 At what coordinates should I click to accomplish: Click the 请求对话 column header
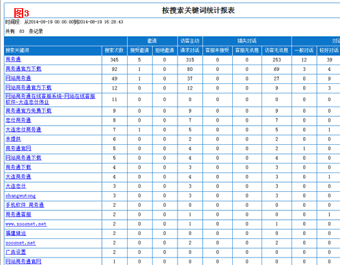point(190,51)
